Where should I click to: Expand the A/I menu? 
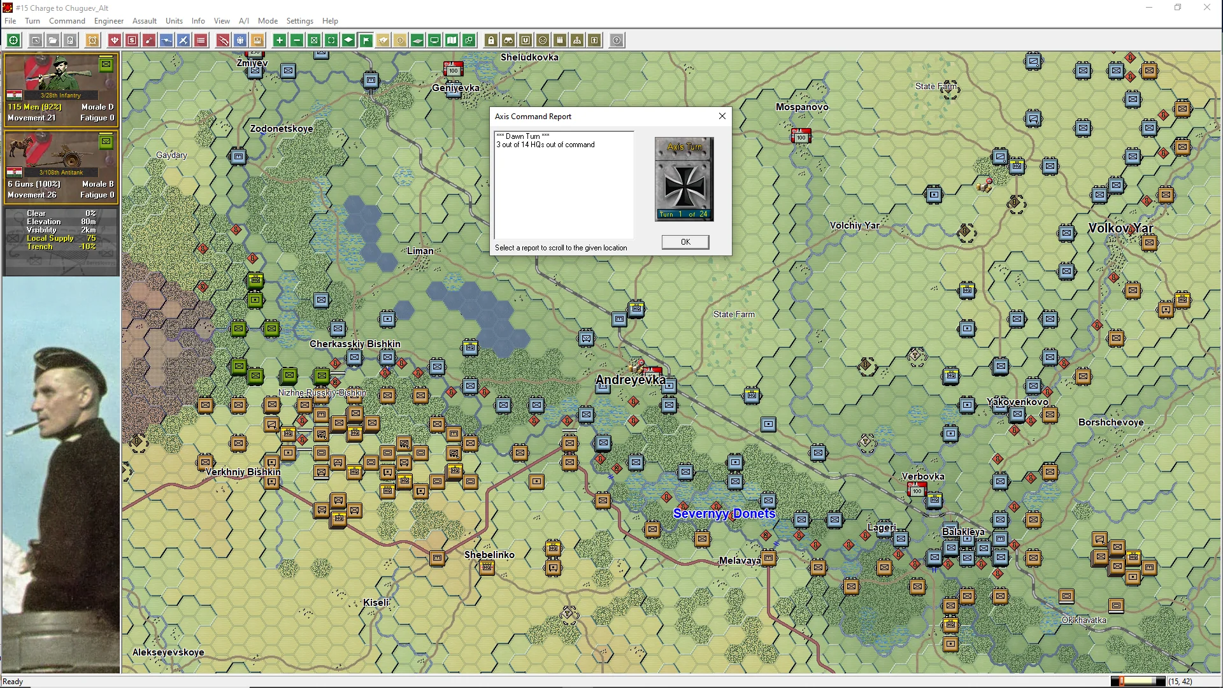(244, 21)
